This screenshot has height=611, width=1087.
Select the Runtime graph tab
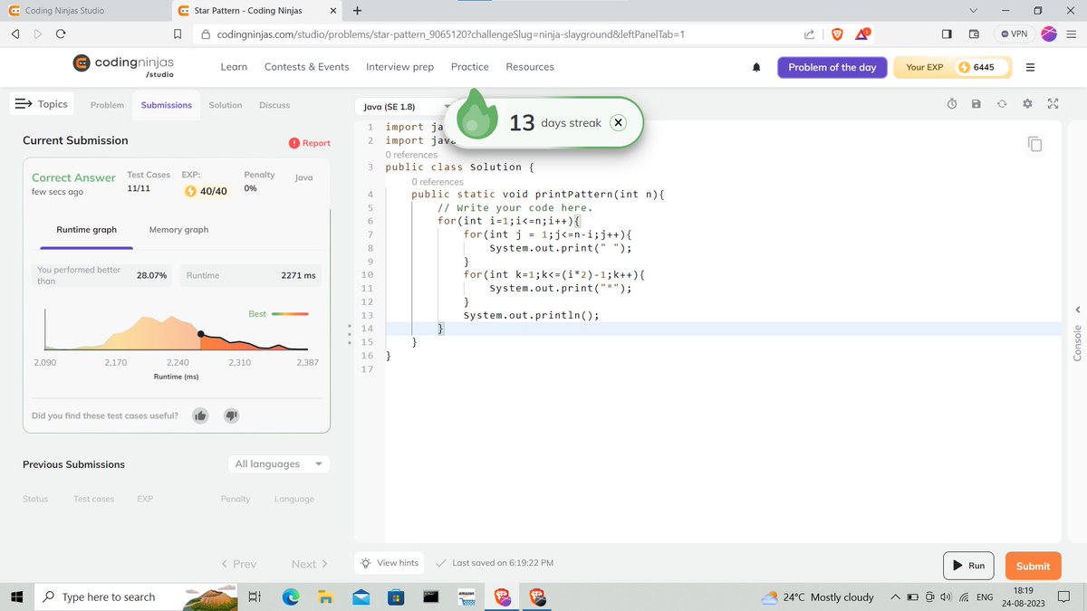tap(87, 230)
